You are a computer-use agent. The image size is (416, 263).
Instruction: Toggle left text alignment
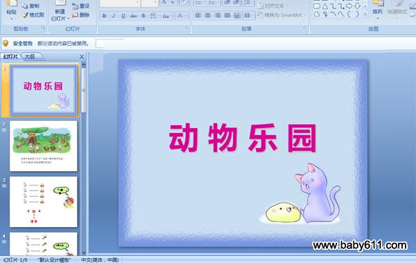[198, 16]
